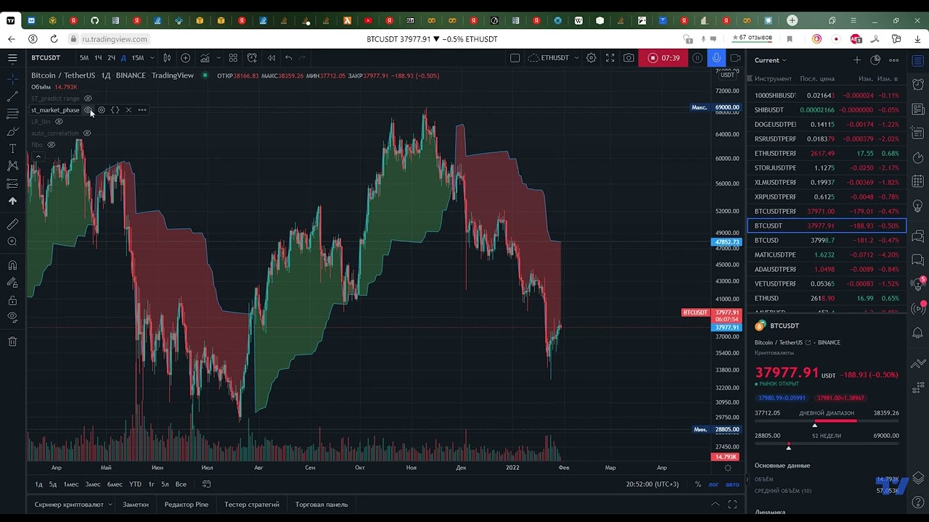Select the trend line drawing tool

[x=12, y=96]
